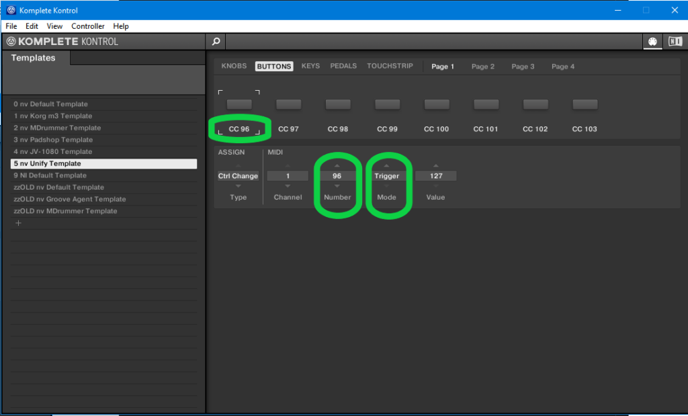Screen dimensions: 688x416
Task: Select the CC 100 button pad
Action: tap(437, 104)
